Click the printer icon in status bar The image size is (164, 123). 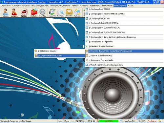coord(139,121)
